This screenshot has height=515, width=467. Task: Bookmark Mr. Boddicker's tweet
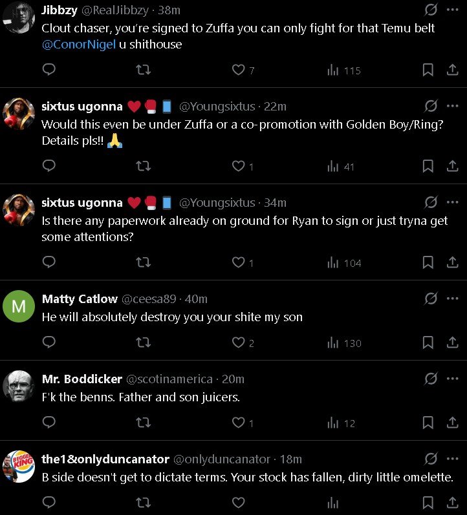428,423
